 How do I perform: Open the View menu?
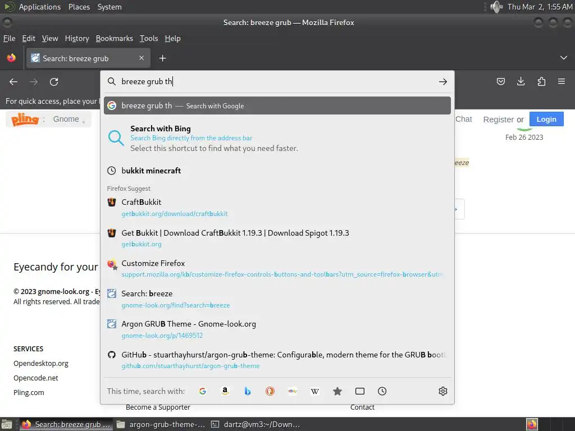pyautogui.click(x=50, y=39)
